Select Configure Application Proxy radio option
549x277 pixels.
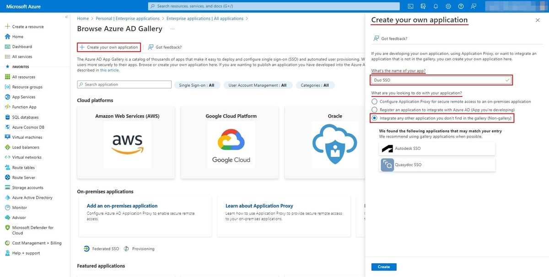[375, 101]
